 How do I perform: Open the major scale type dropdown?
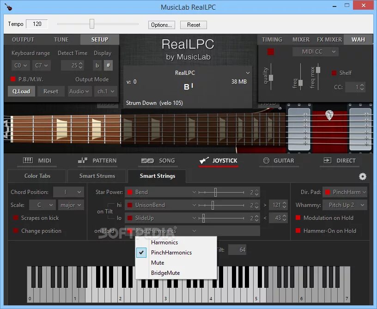click(x=71, y=205)
